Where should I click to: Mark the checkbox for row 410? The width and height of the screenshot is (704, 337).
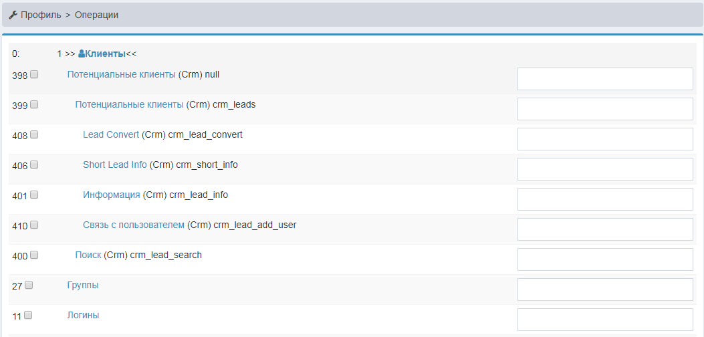point(34,225)
